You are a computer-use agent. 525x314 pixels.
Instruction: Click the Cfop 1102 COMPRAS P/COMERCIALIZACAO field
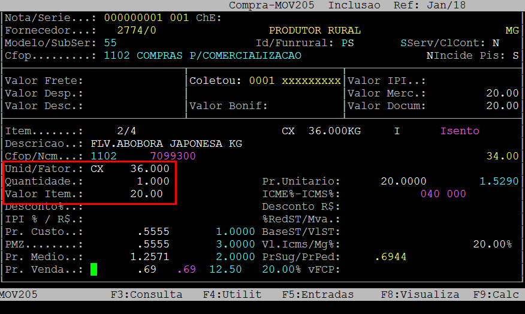pyautogui.click(x=203, y=56)
